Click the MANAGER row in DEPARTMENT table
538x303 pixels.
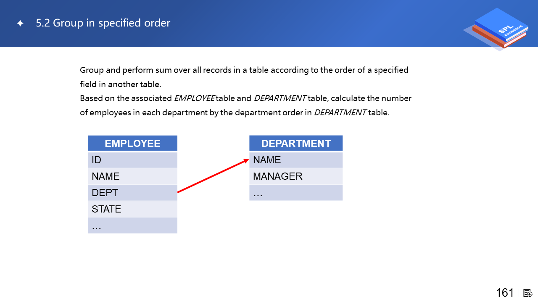(296, 176)
